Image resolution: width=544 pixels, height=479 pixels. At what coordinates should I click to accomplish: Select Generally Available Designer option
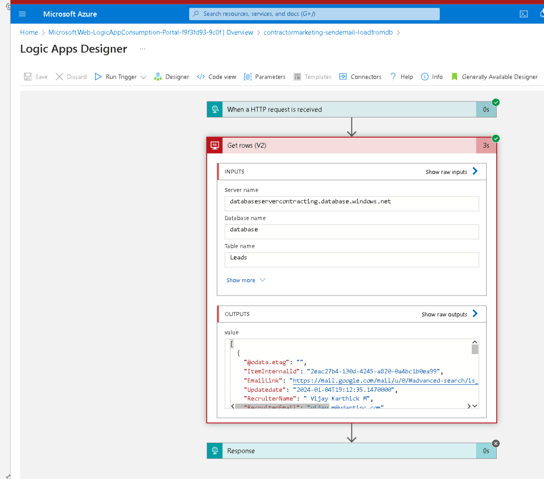coord(495,77)
